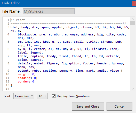The image size is (136, 113).
Task: Click the 'canvas' selector text
Action: click(36, 60)
